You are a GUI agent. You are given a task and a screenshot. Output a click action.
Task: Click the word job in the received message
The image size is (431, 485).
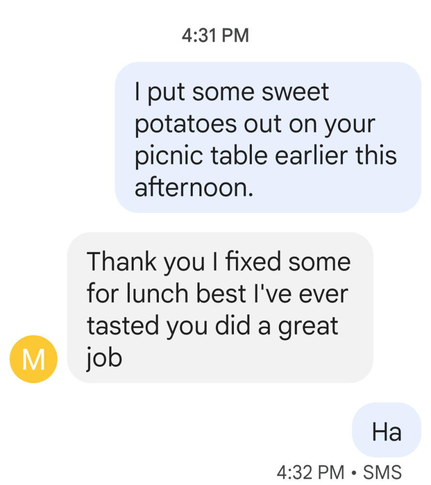coord(104,359)
